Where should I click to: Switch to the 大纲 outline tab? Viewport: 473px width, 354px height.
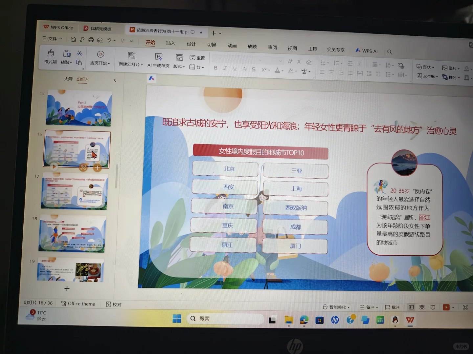tap(68, 79)
